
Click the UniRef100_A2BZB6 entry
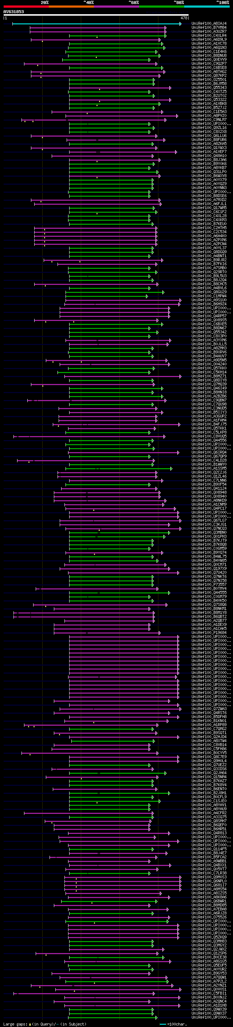(209, 396)
